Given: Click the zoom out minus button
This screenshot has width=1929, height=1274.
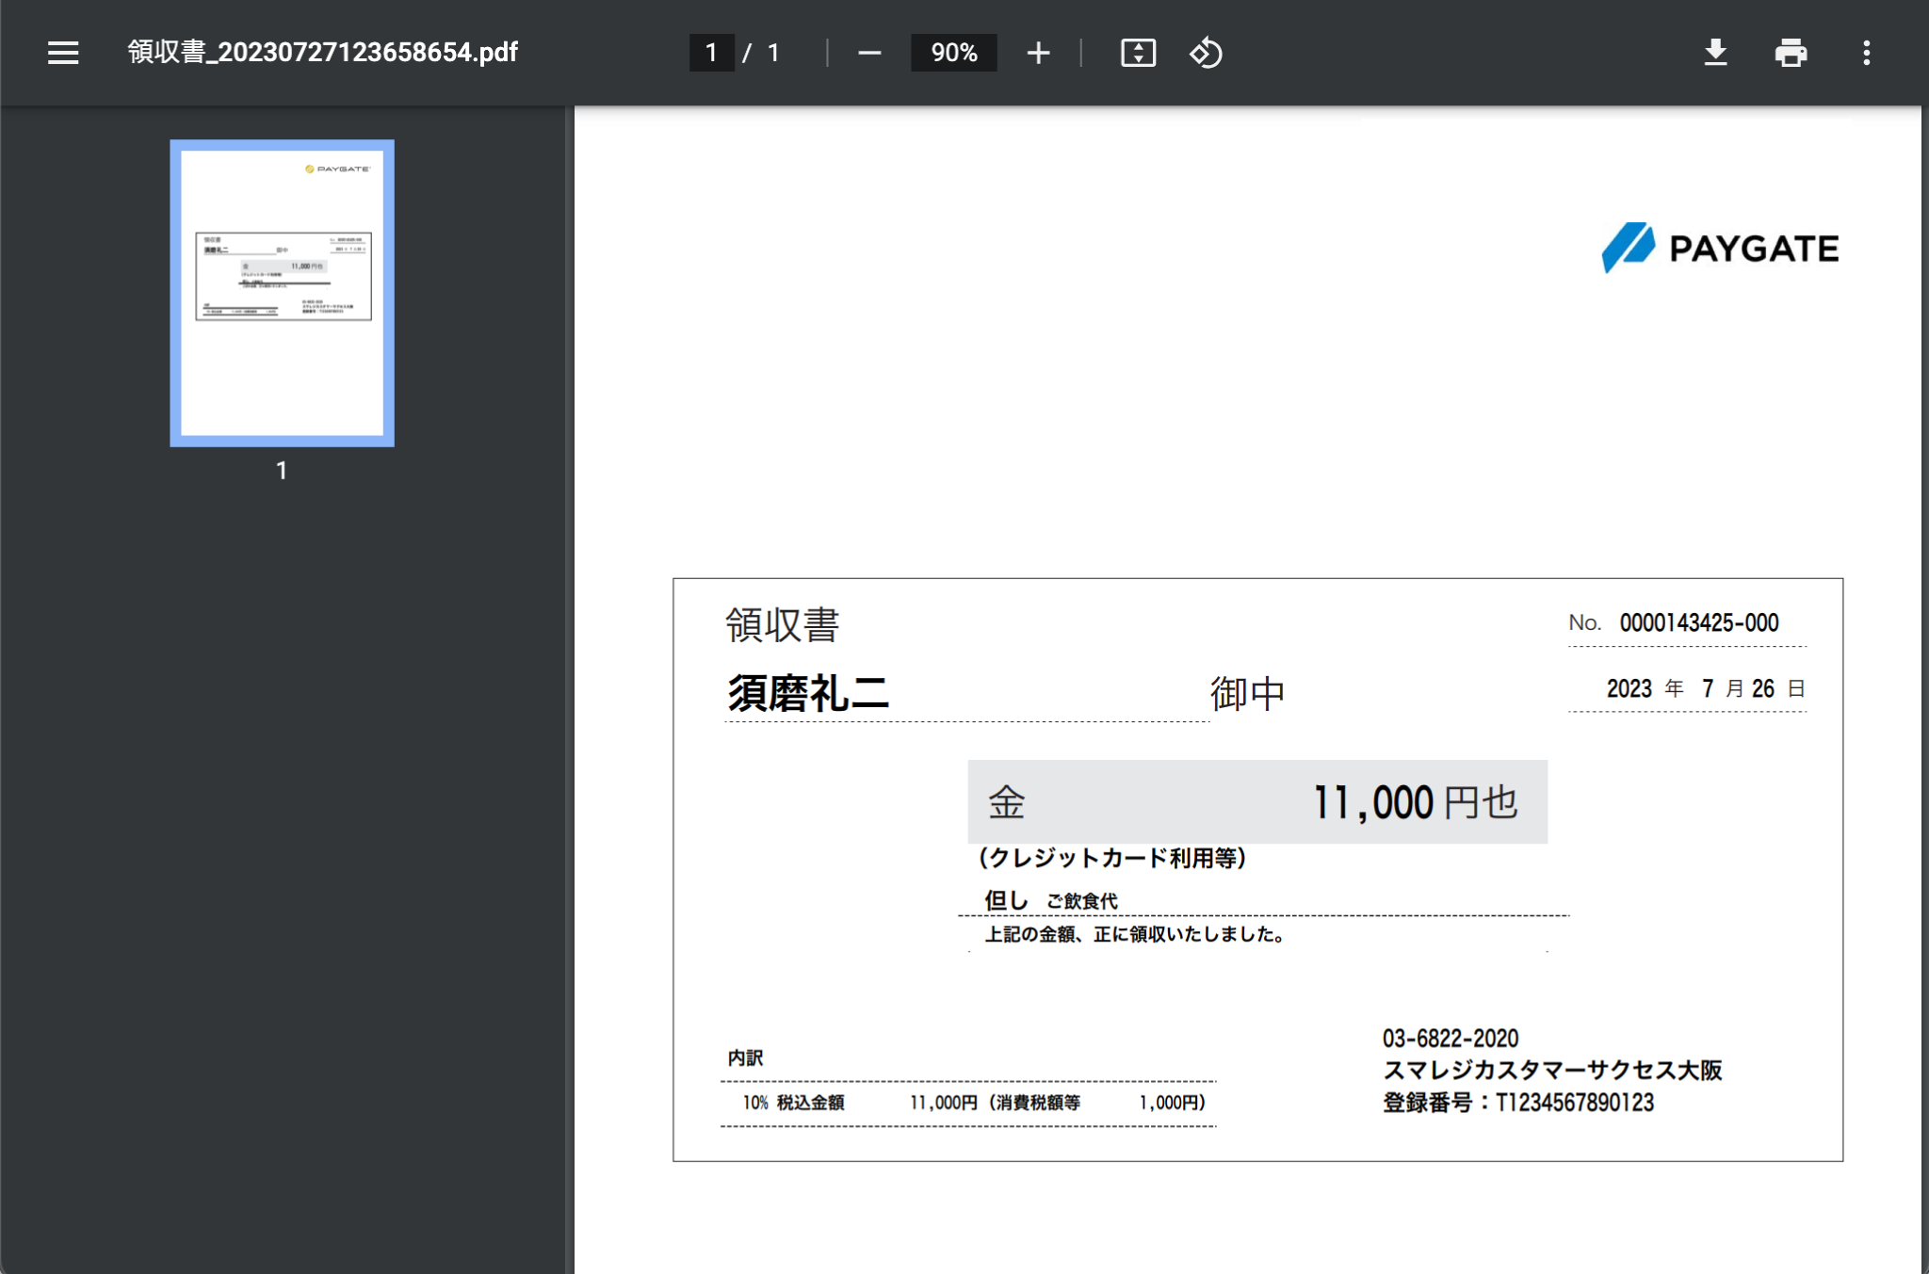Looking at the screenshot, I should pos(869,53).
